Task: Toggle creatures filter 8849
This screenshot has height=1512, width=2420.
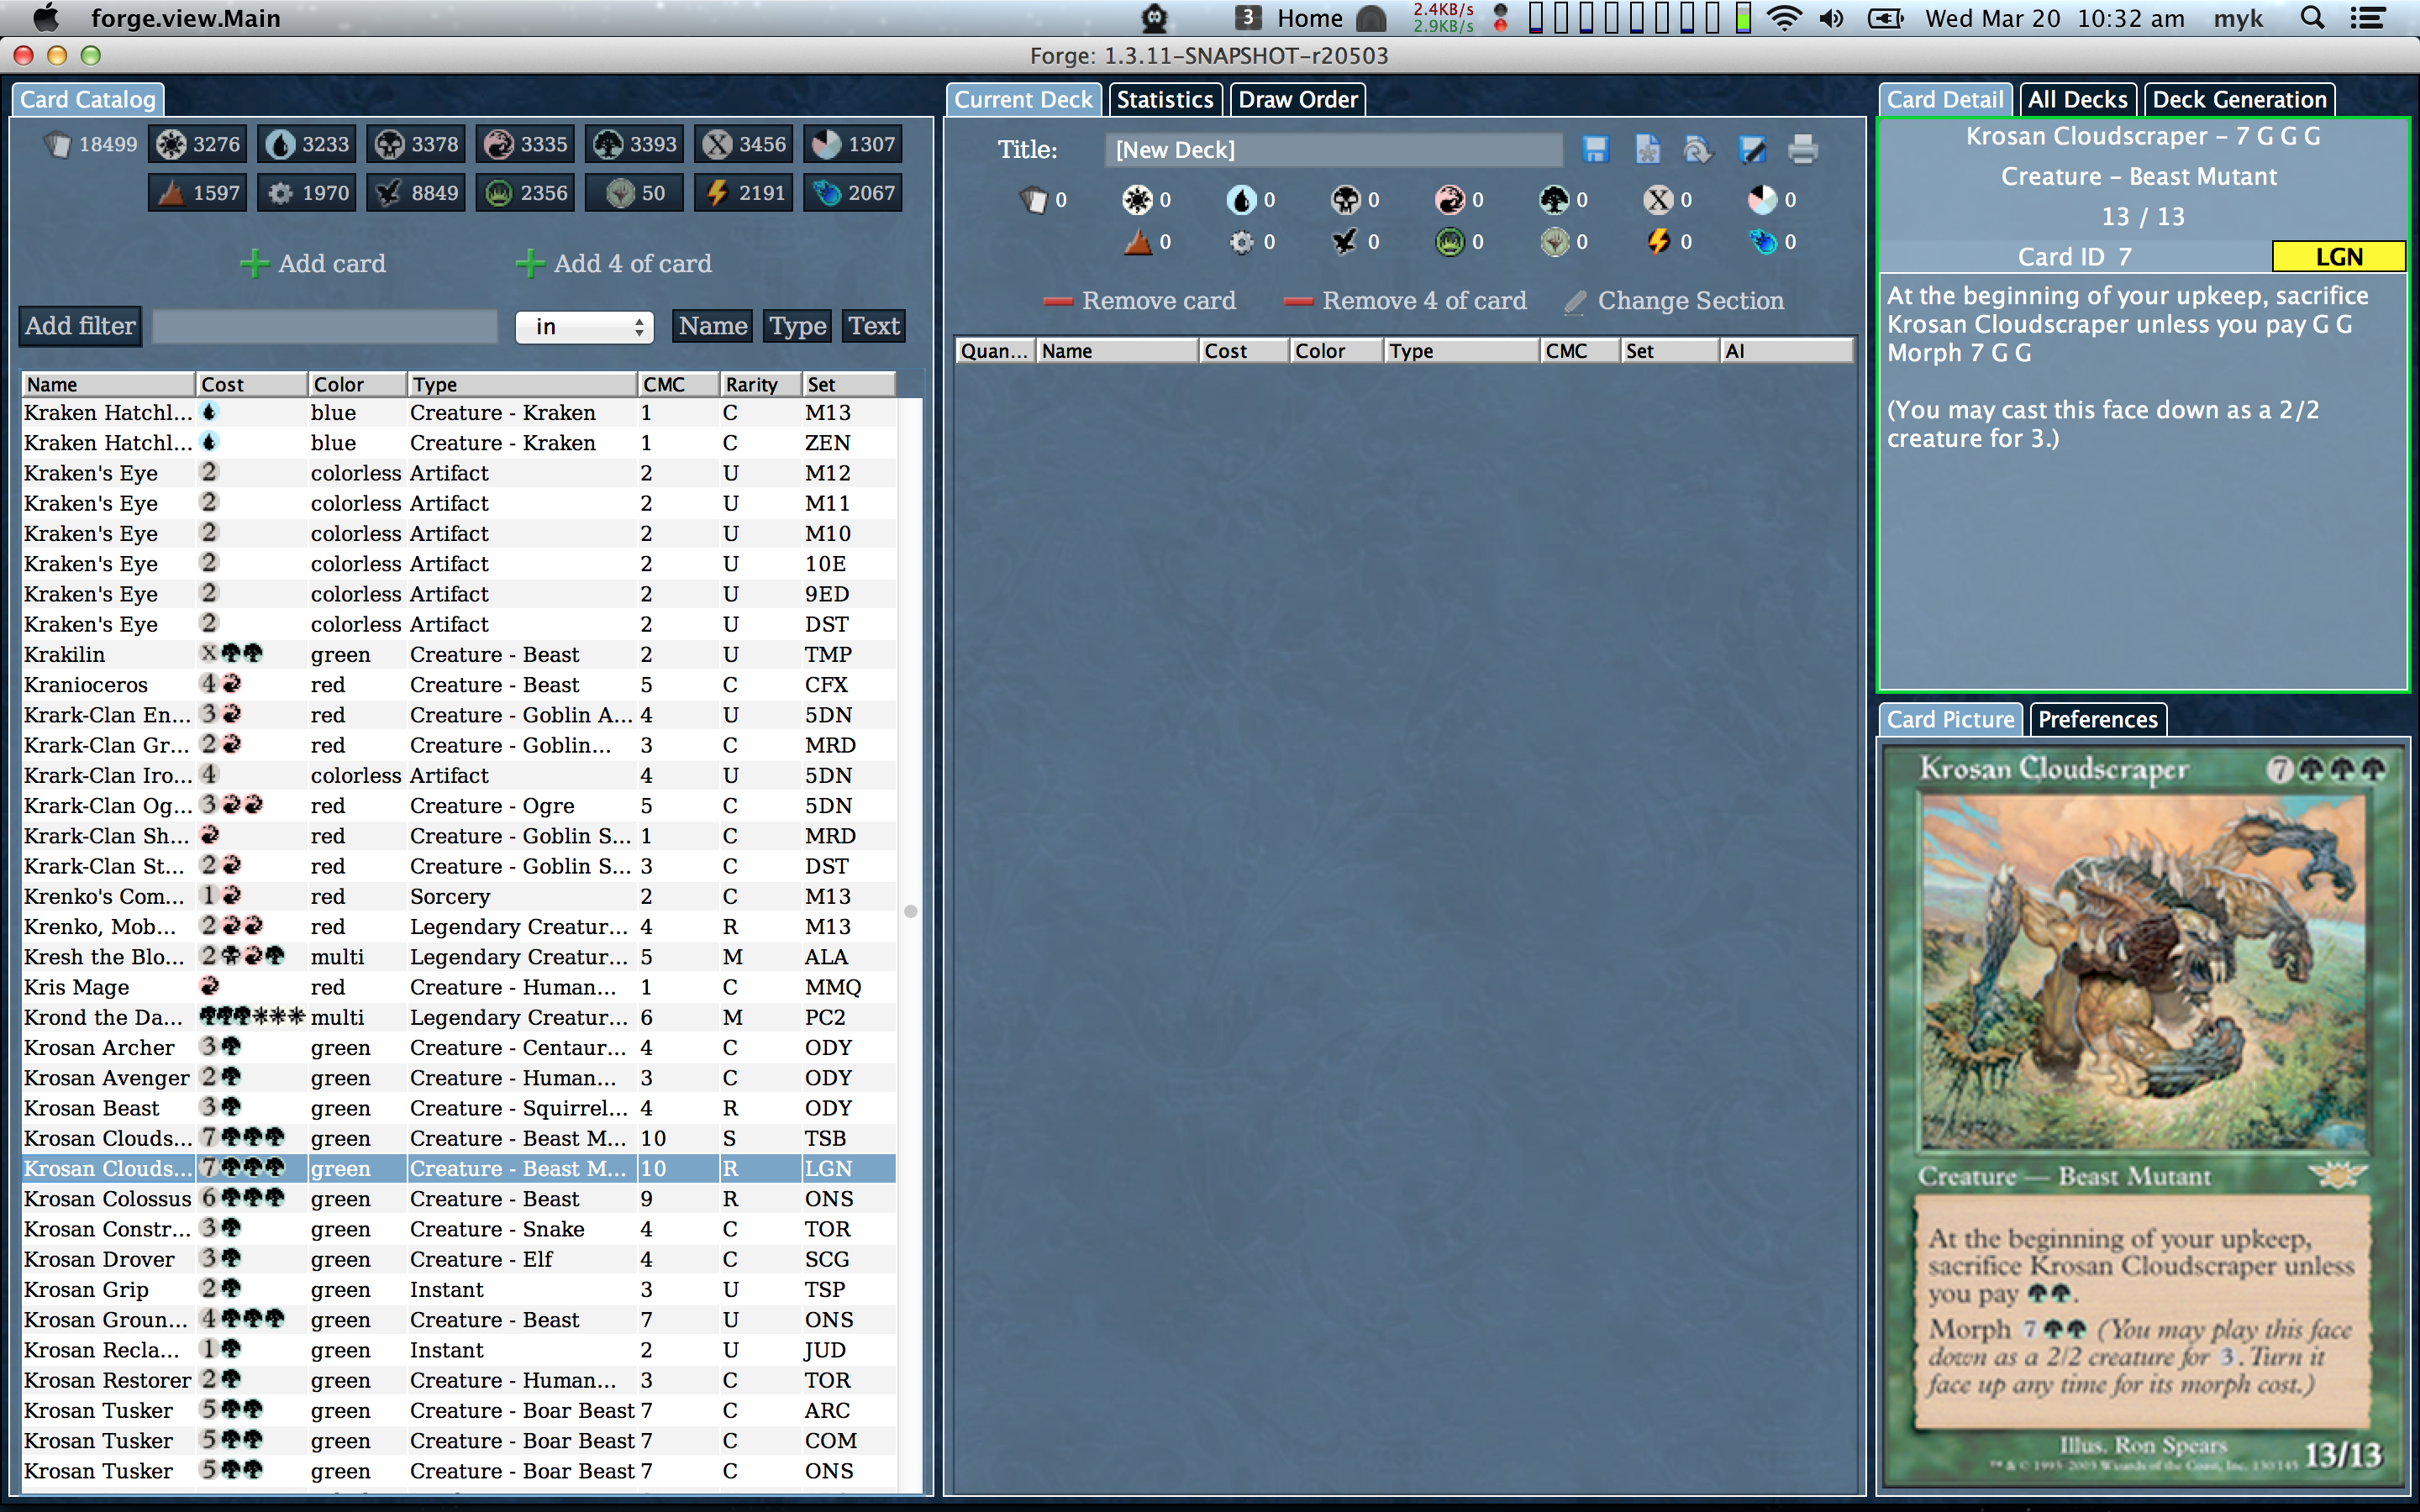Action: click(415, 193)
